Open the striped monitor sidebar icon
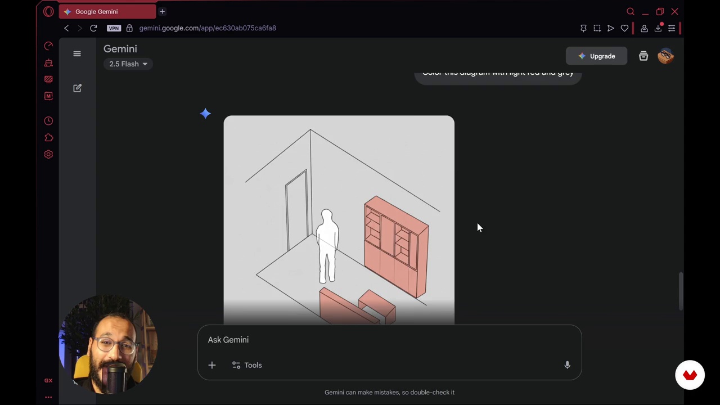The image size is (720, 405). point(48,79)
